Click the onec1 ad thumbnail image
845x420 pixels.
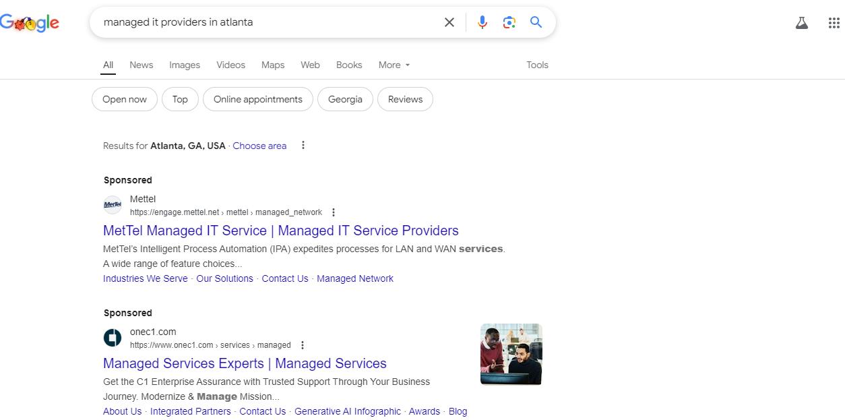(511, 354)
